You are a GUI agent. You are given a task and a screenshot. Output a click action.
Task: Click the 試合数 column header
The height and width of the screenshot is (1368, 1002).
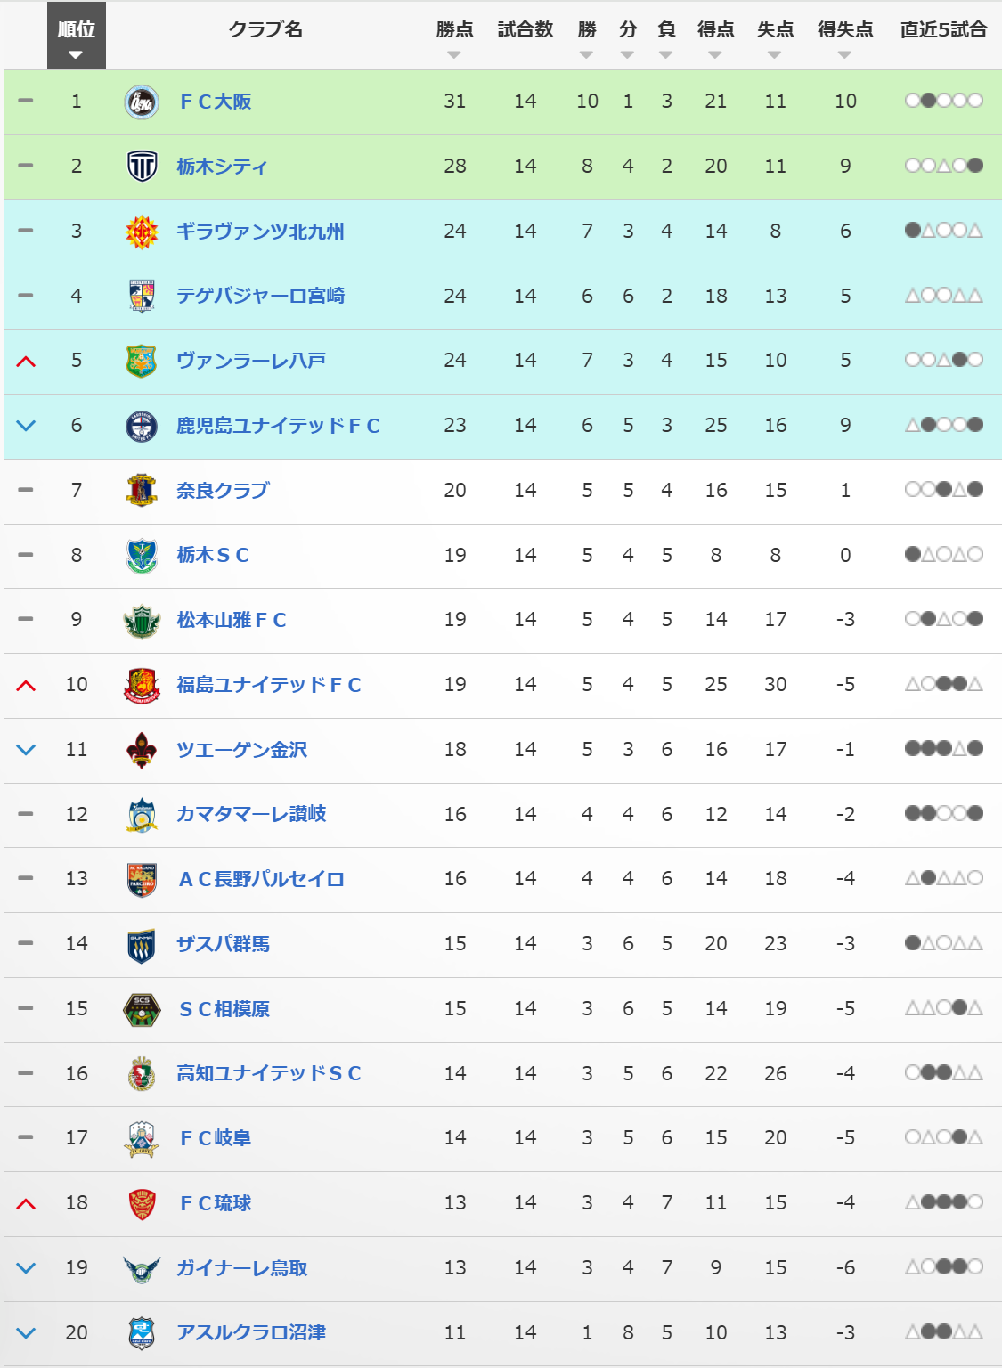525,29
